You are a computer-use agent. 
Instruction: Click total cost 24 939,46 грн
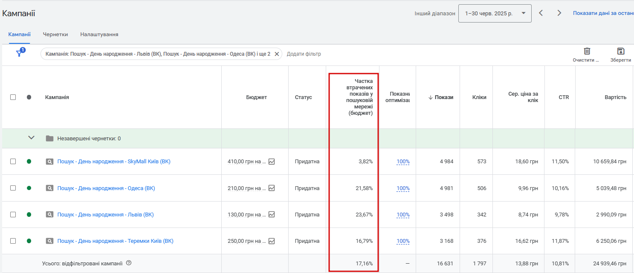(x=610, y=264)
